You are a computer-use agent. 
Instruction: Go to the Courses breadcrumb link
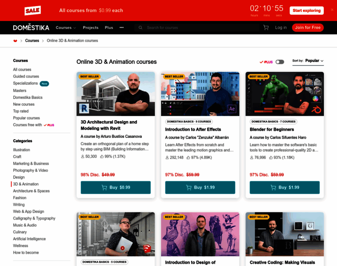pyautogui.click(x=32, y=41)
